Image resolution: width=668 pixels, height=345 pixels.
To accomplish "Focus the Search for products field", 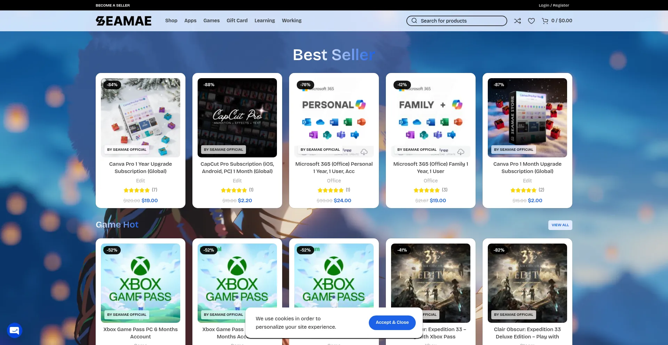I will 456,21.
